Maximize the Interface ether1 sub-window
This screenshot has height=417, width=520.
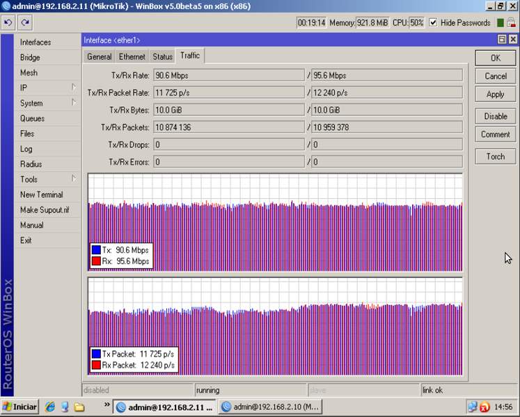(x=502, y=40)
